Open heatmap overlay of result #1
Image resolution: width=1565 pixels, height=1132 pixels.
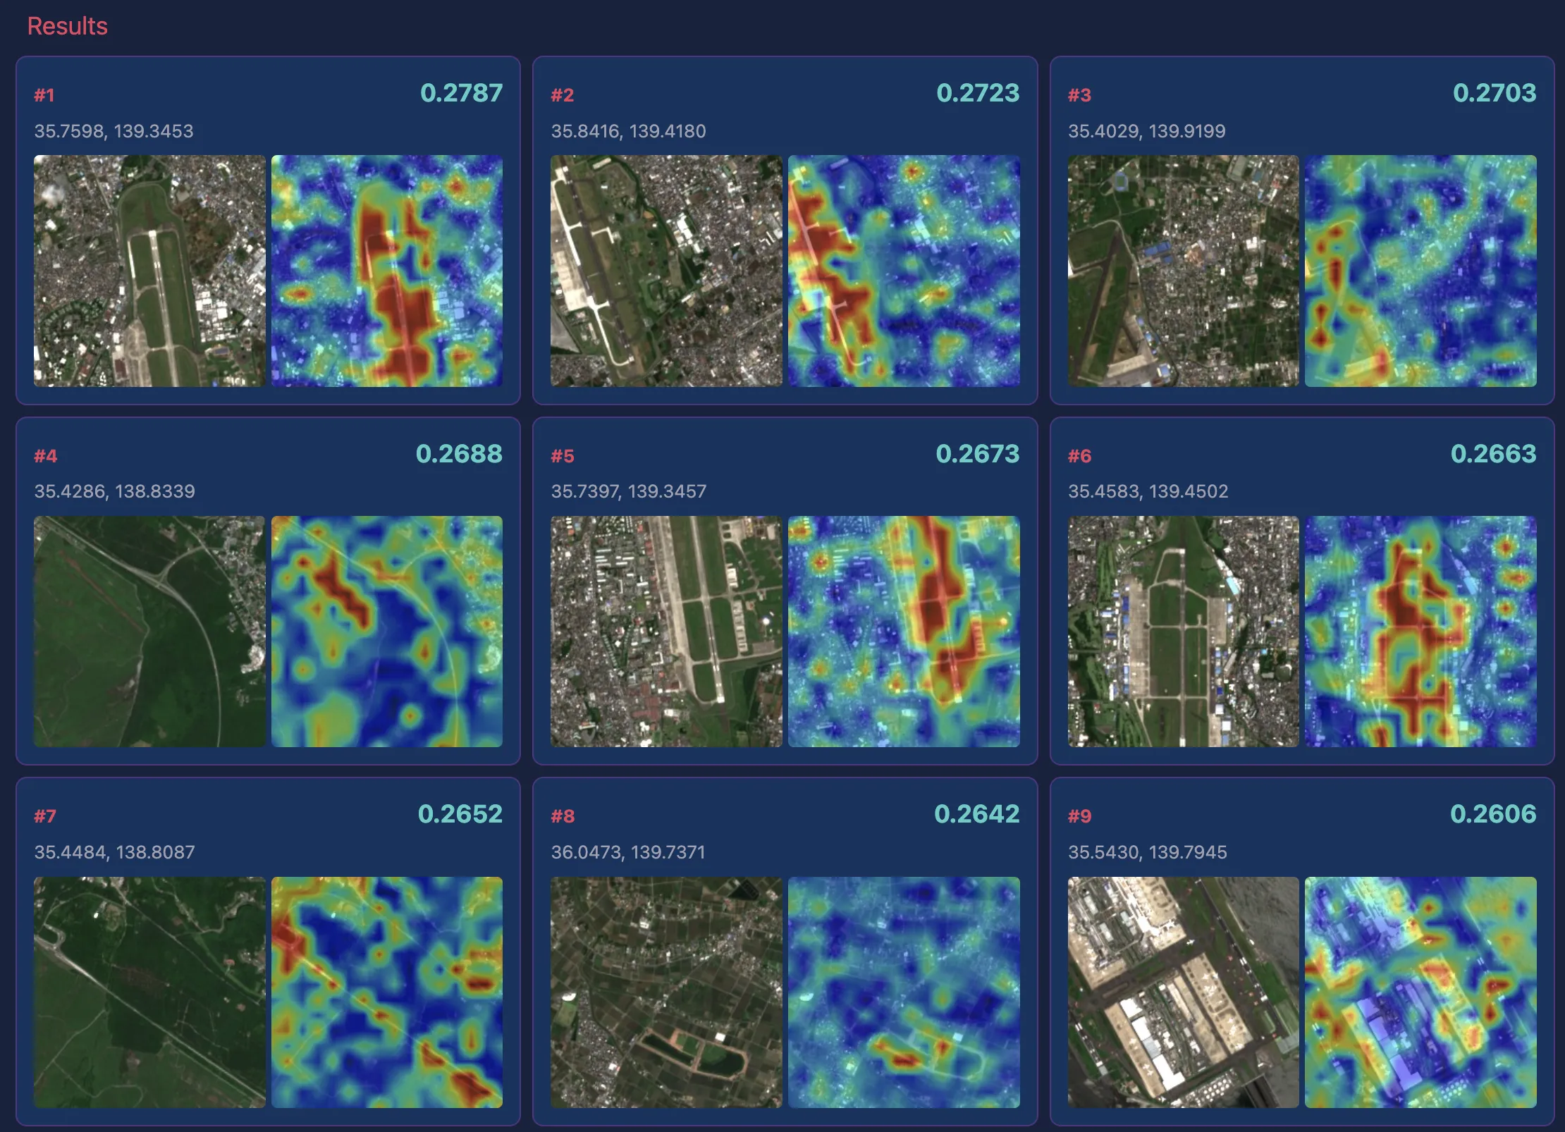[x=386, y=271]
